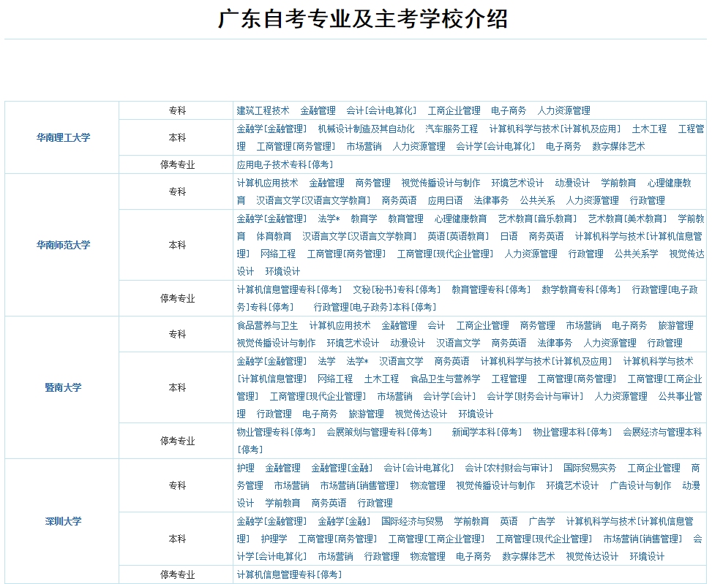Click 金融学[金融] link
The image size is (712, 584).
[344, 522]
